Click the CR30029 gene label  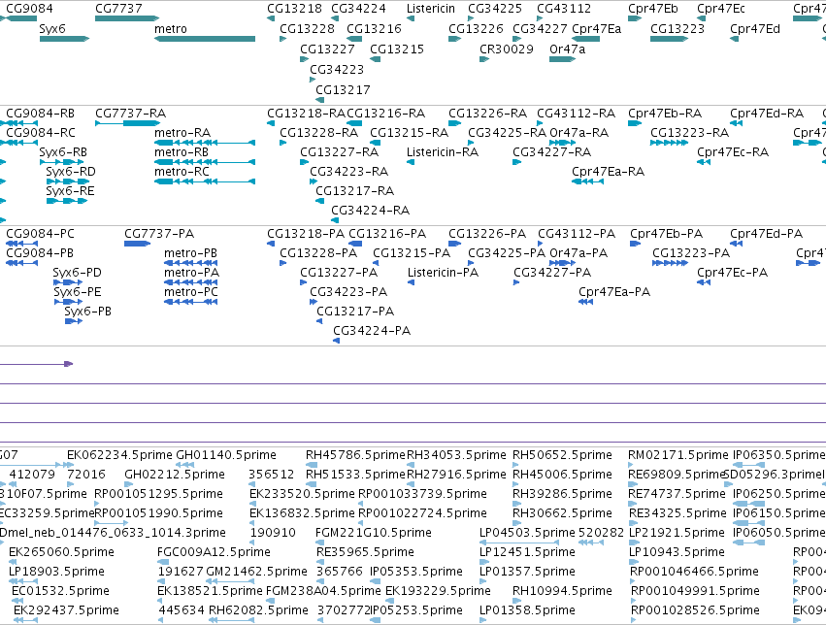(x=507, y=49)
